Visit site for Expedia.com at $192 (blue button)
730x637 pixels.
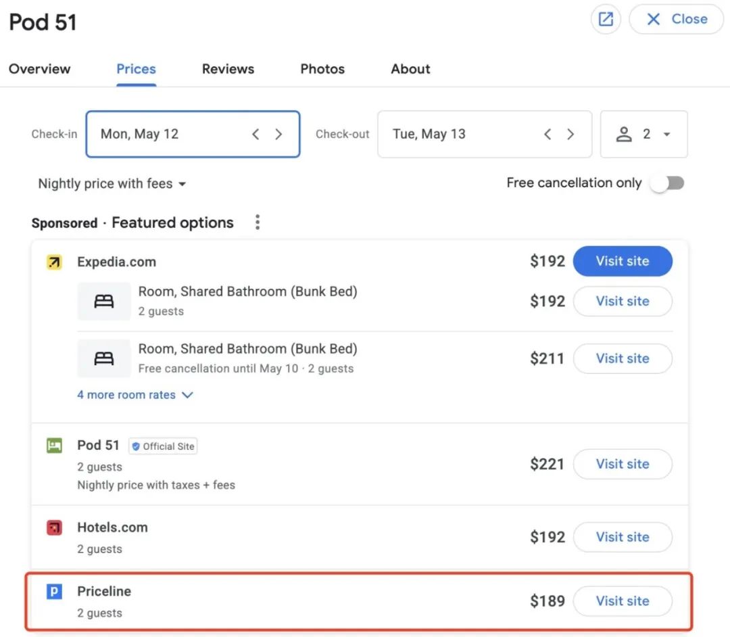click(623, 261)
